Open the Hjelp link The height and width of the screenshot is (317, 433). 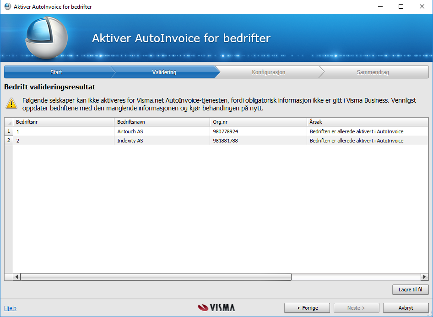coord(10,308)
